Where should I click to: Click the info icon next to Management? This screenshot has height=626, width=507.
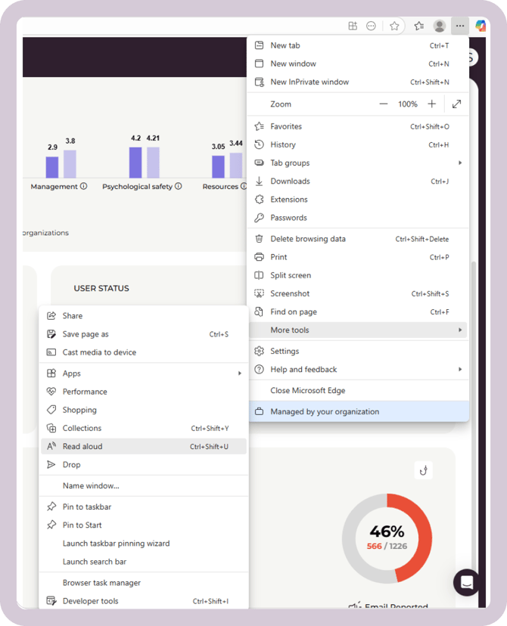tap(84, 187)
